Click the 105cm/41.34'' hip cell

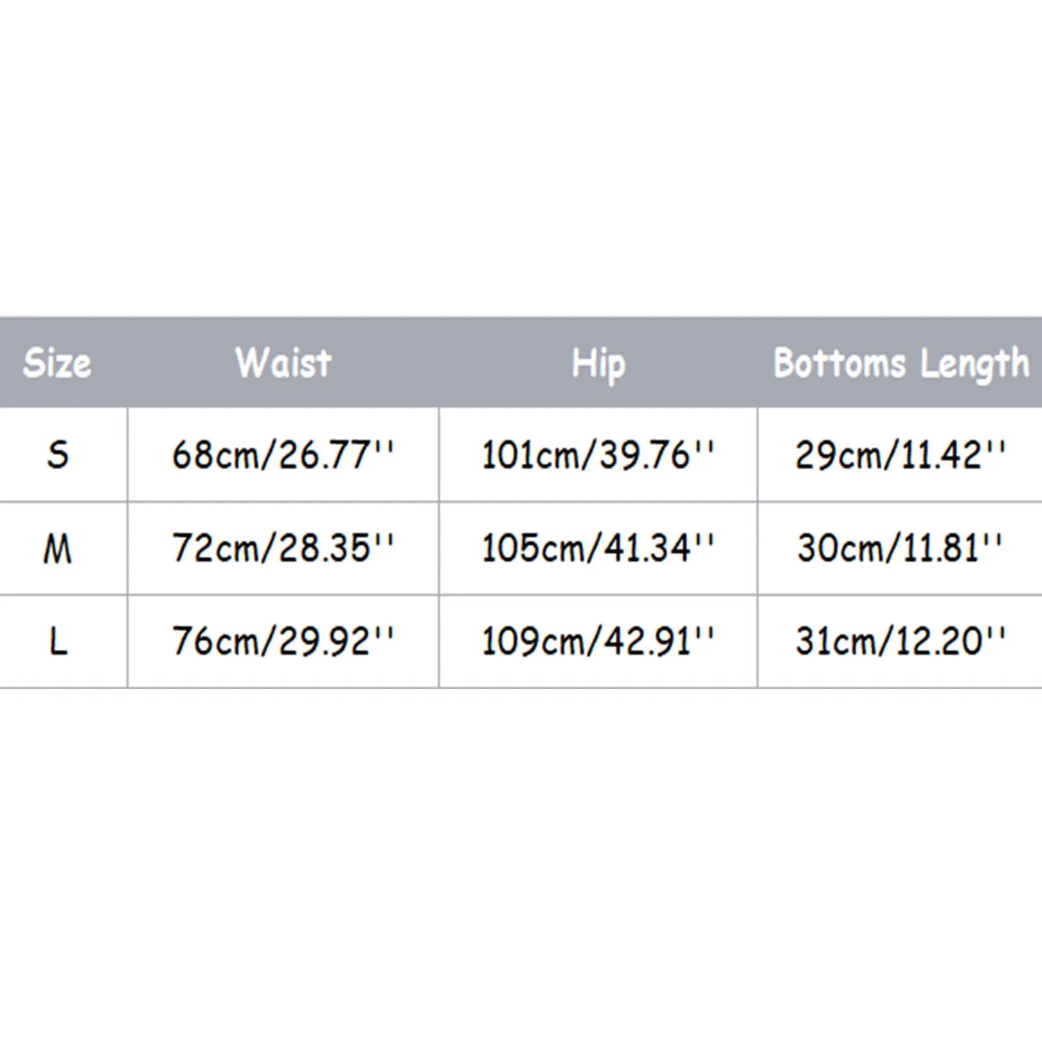coord(598,548)
